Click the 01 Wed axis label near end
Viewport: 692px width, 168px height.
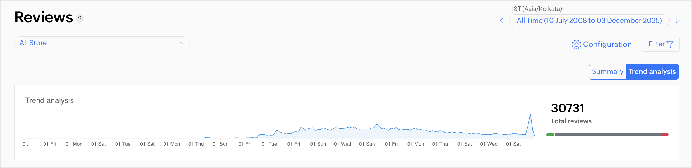pyautogui.click(x=489, y=144)
